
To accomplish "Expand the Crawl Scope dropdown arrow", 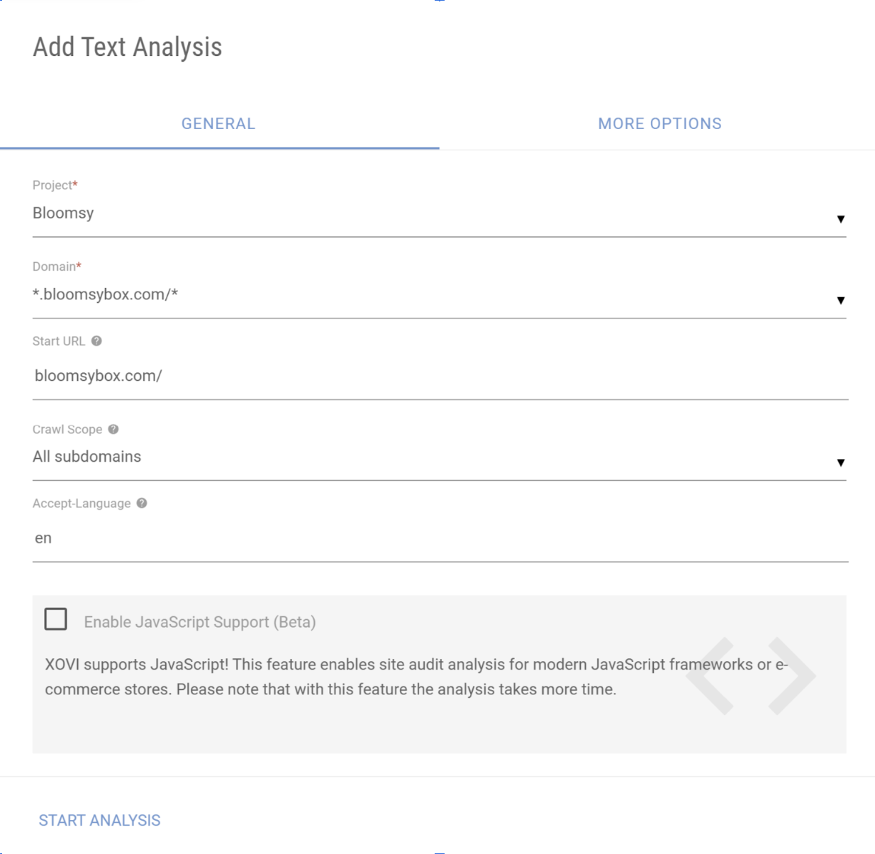I will pyautogui.click(x=840, y=463).
